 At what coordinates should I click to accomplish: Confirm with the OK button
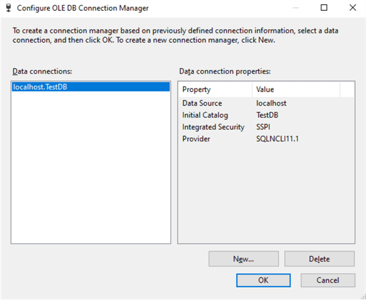coord(263,280)
